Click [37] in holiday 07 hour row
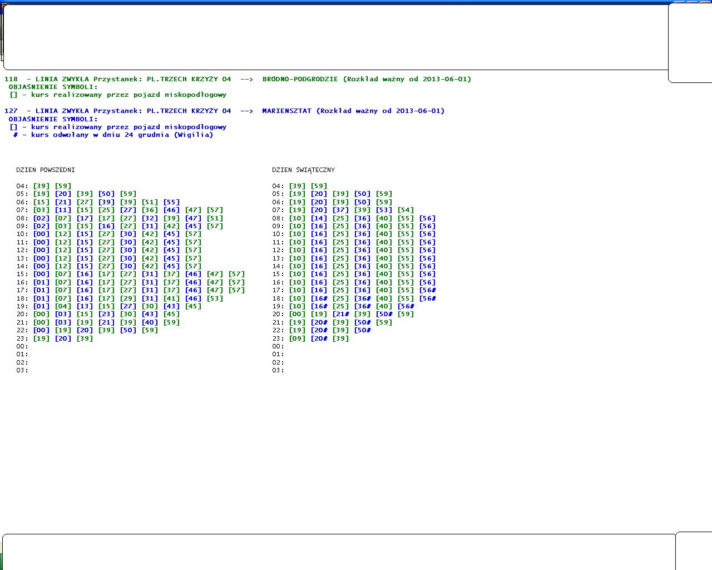712x570 pixels. pos(341,210)
